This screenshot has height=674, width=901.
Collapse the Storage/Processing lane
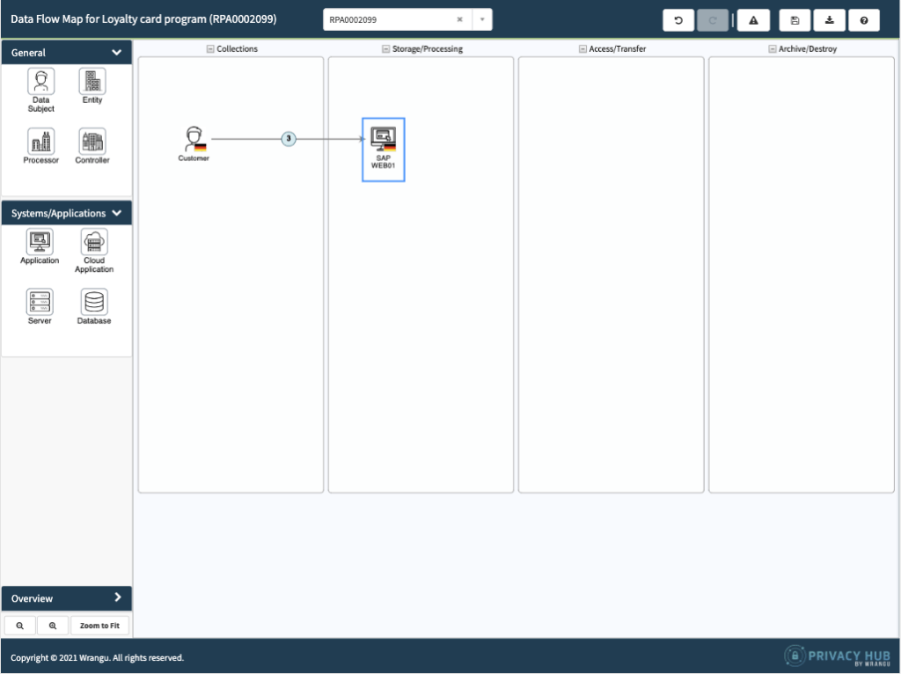click(x=385, y=49)
